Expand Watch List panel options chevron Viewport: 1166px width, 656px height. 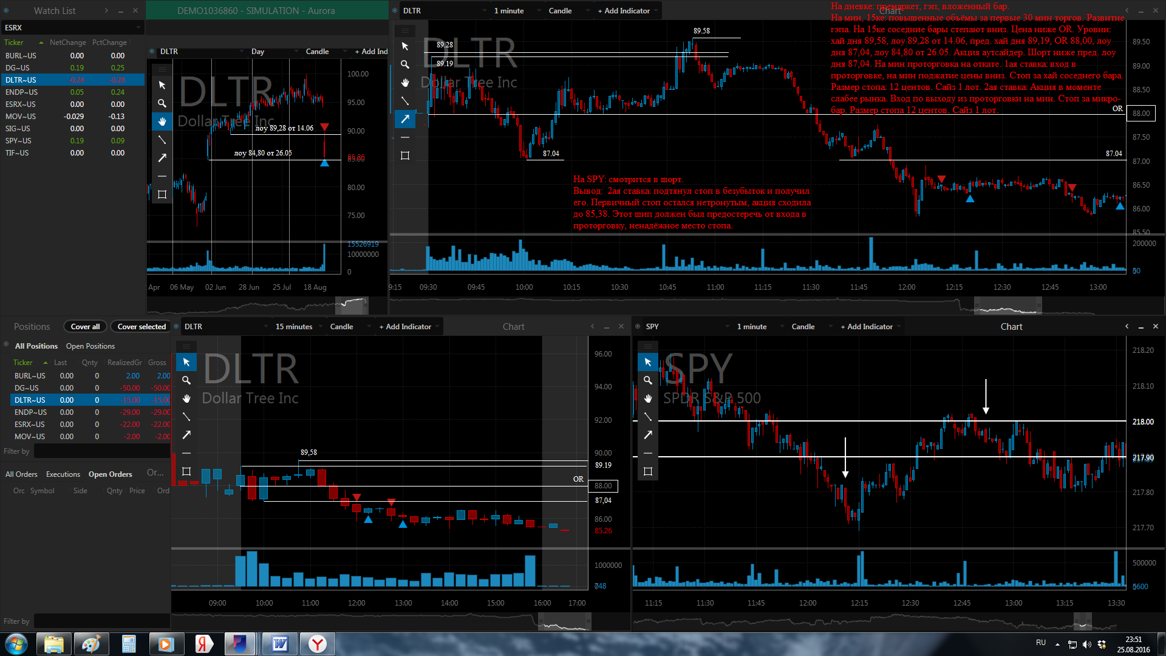tap(106, 10)
